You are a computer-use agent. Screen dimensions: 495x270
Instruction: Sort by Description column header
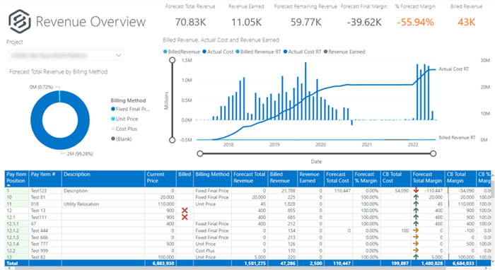pos(103,179)
